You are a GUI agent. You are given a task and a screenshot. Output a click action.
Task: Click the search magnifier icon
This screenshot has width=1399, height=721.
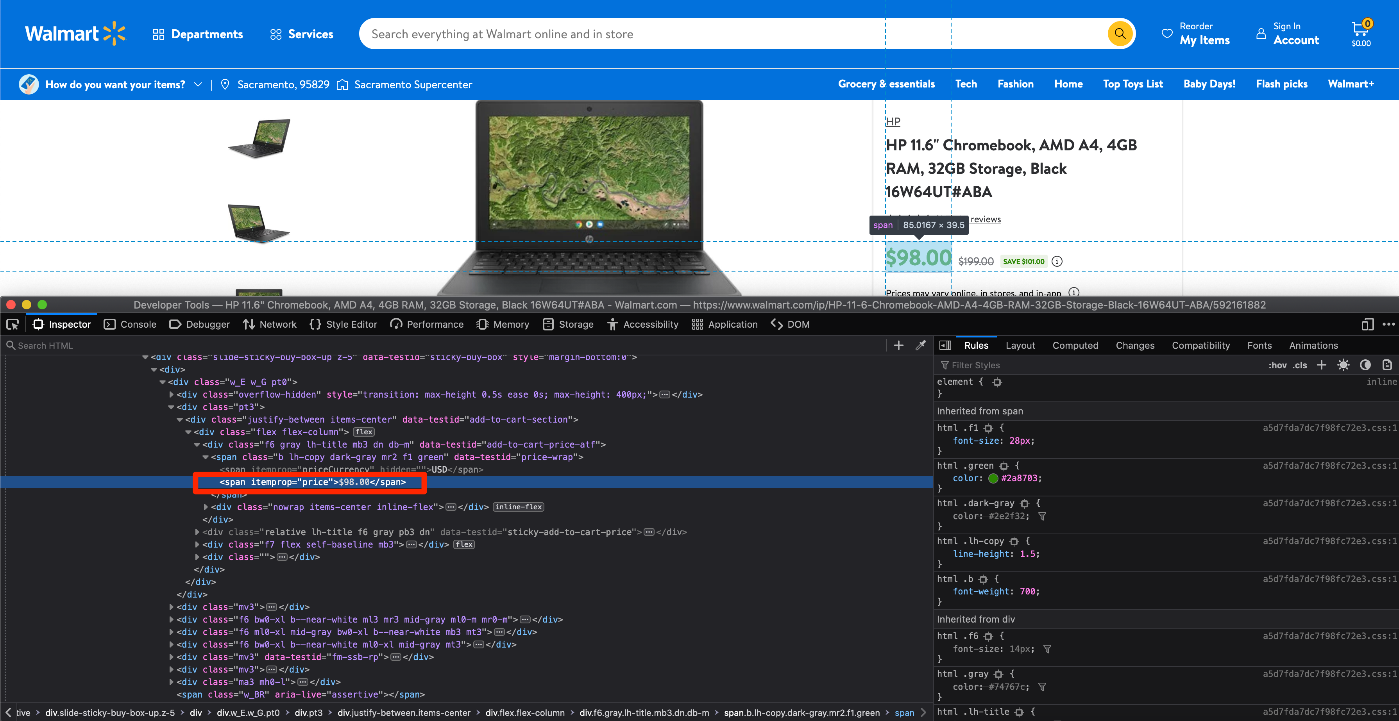tap(1120, 33)
